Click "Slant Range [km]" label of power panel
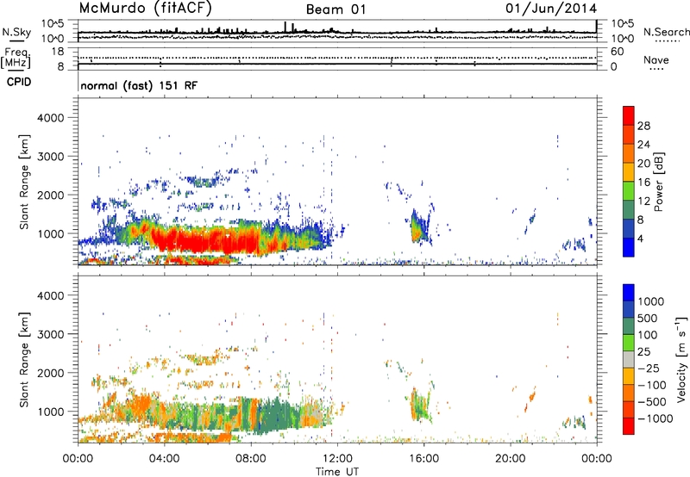 pyautogui.click(x=24, y=182)
